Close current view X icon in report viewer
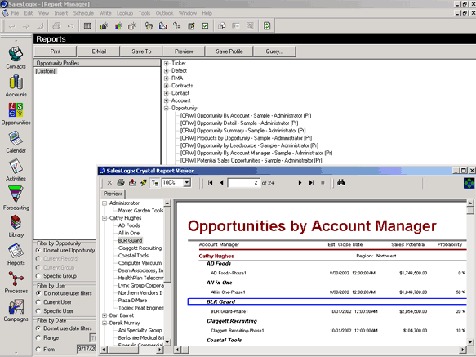 (109, 183)
